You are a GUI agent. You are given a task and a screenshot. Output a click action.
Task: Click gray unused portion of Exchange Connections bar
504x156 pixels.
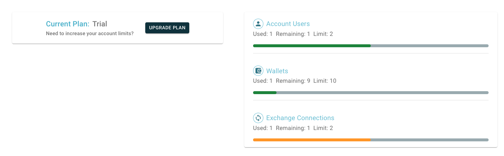coord(430,140)
